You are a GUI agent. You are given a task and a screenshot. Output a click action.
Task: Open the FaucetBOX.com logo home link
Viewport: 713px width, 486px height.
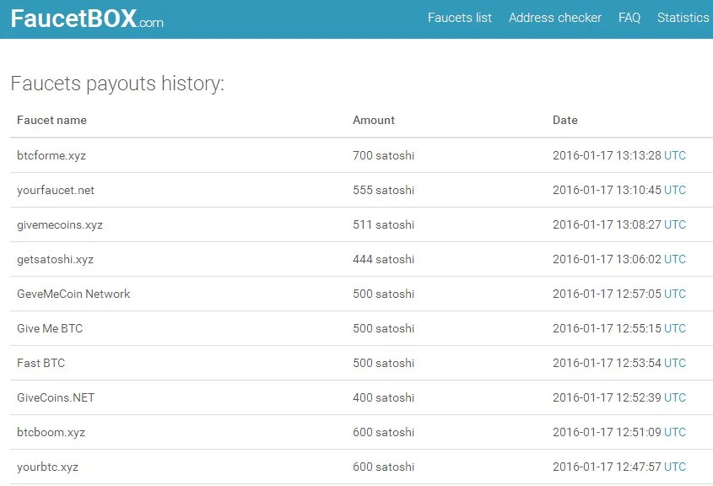87,19
